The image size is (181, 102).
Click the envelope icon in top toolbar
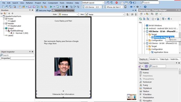tap(122, 3)
